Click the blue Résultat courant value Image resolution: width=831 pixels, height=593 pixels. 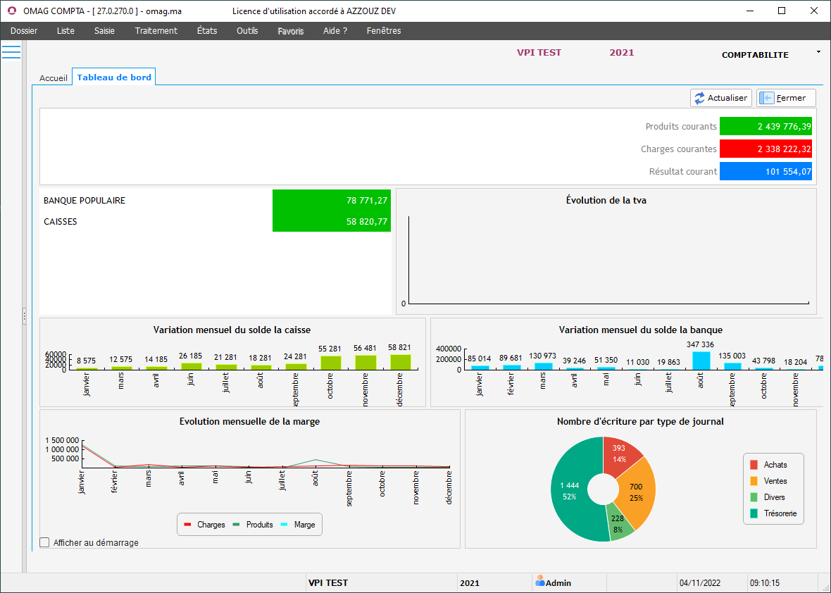tap(766, 171)
